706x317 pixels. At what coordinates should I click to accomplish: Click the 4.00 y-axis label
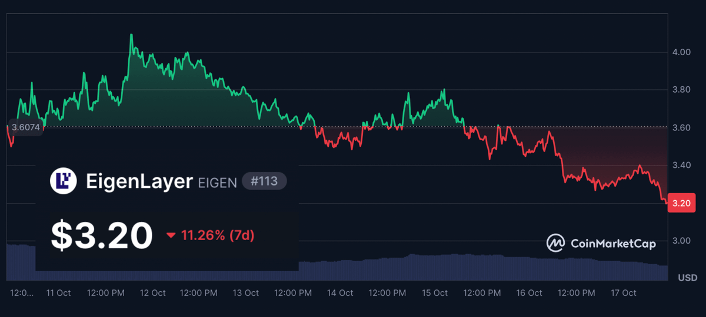pos(681,52)
